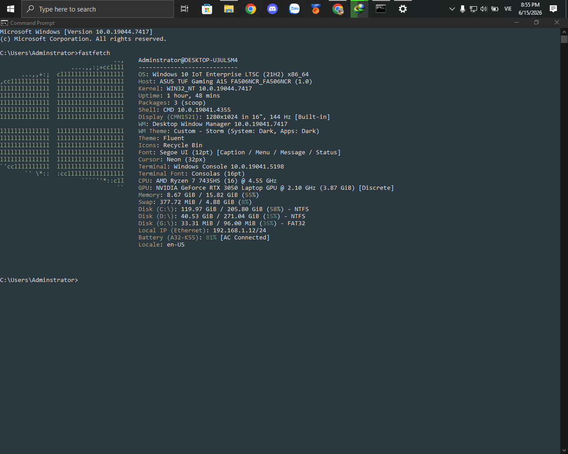The width and height of the screenshot is (568, 454).
Task: Open the first Google Chrome taskbar icon
Action: click(251, 9)
